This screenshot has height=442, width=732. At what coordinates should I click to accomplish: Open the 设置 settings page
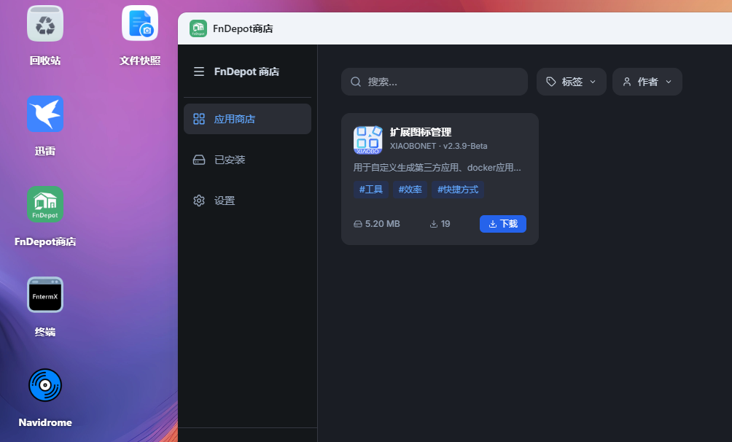tap(247, 201)
